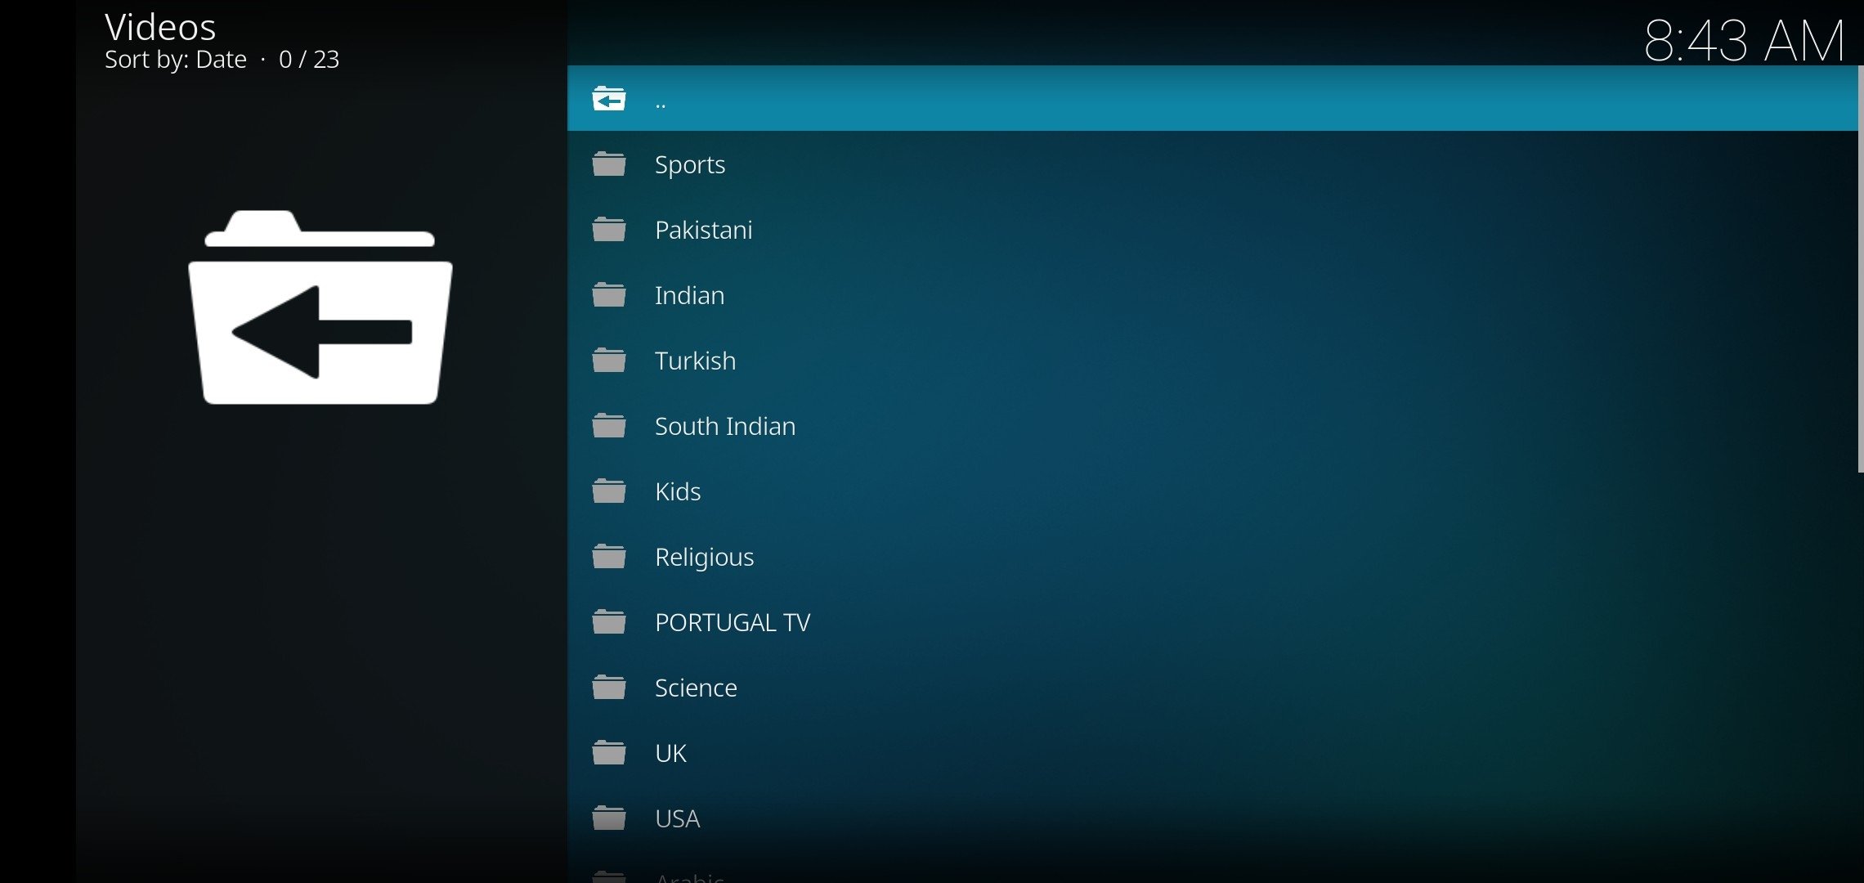Open the Religious folder label
This screenshot has height=883, width=1864.
point(705,558)
